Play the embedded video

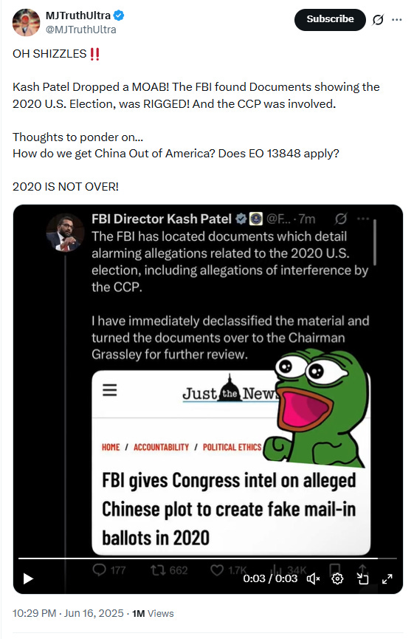pyautogui.click(x=28, y=578)
